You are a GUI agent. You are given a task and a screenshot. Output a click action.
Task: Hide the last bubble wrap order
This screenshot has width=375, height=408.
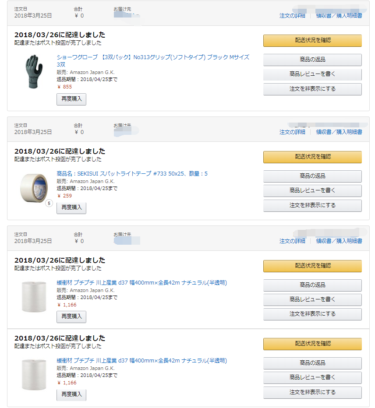(312, 392)
